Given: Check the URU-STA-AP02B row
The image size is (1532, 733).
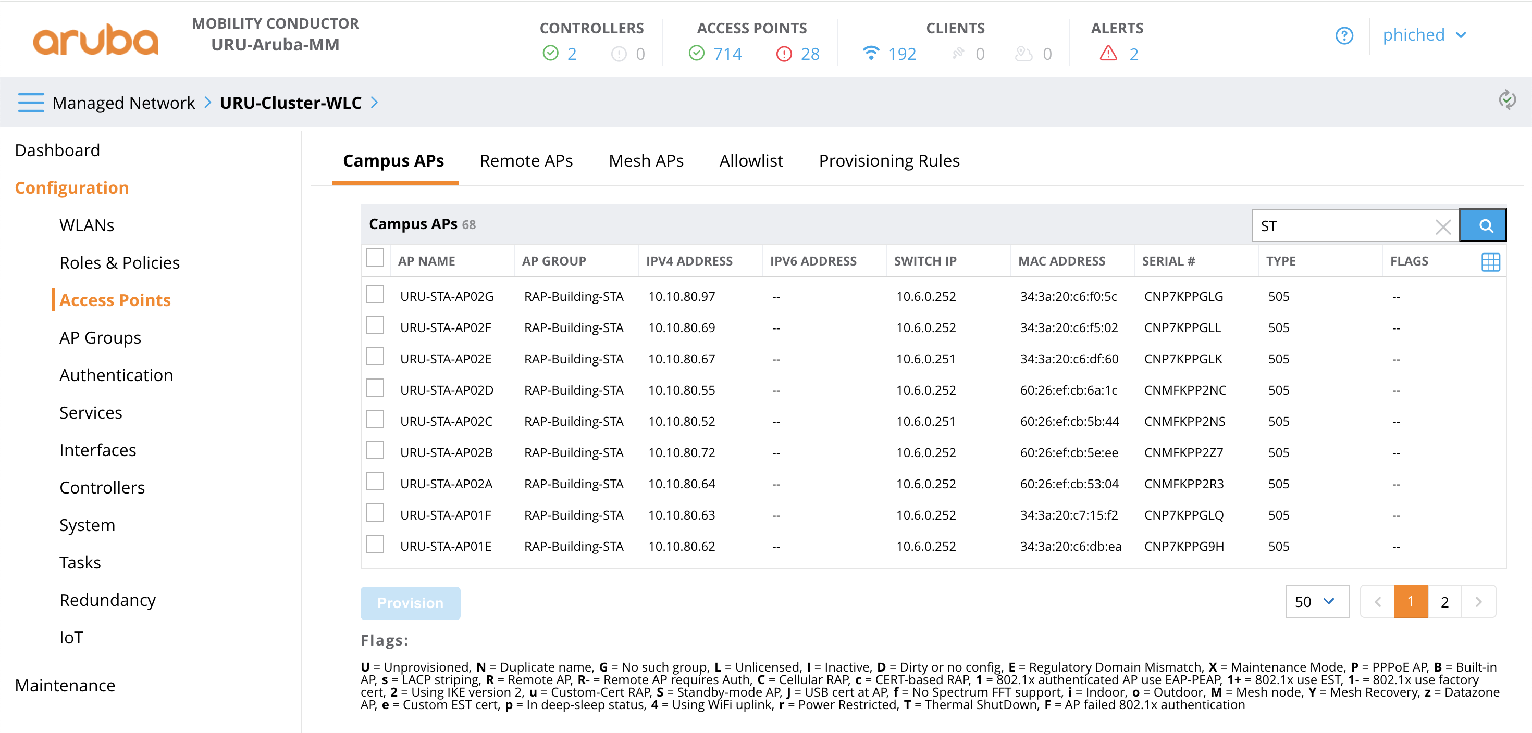Looking at the screenshot, I should click(375, 450).
